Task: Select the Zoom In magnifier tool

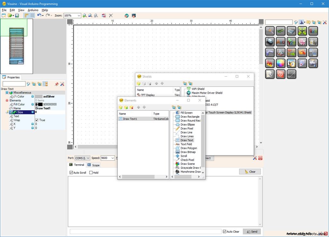Action: (x=84, y=15)
